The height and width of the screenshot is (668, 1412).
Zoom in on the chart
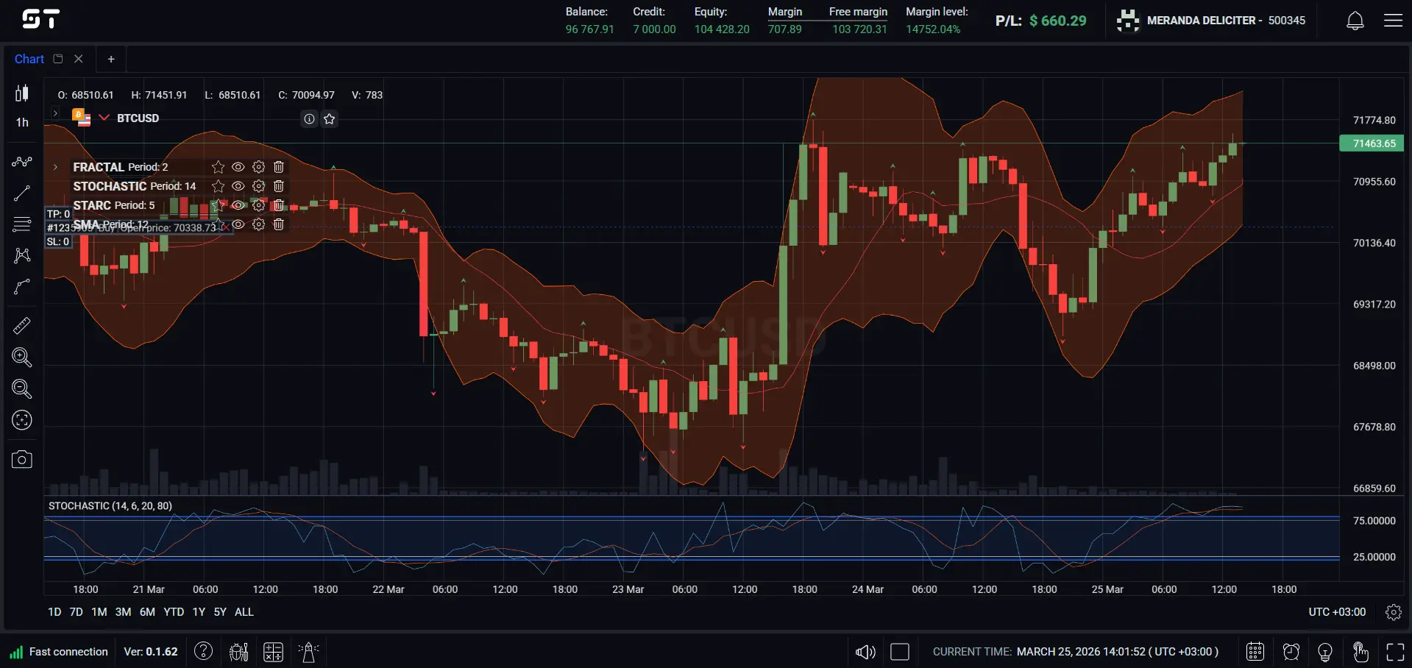pos(22,358)
